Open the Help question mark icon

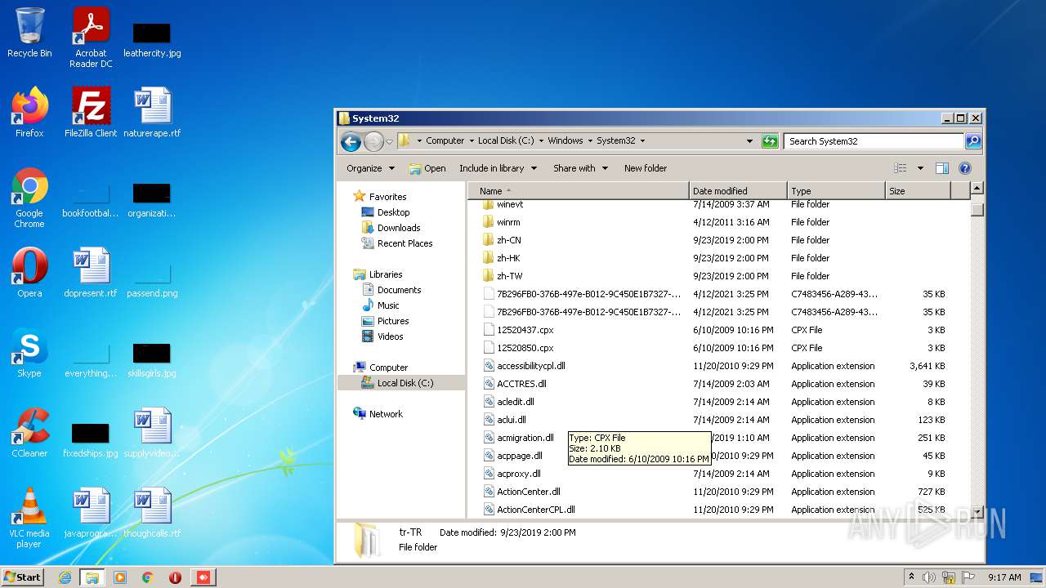(x=965, y=168)
